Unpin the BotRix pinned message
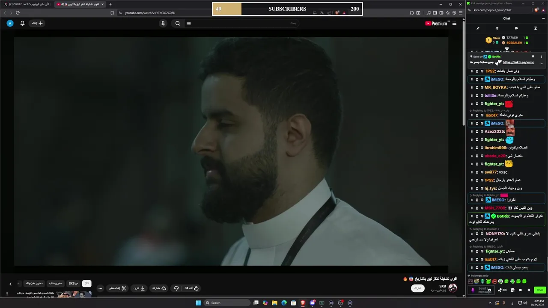Image resolution: width=548 pixels, height=308 pixels. (x=533, y=56)
